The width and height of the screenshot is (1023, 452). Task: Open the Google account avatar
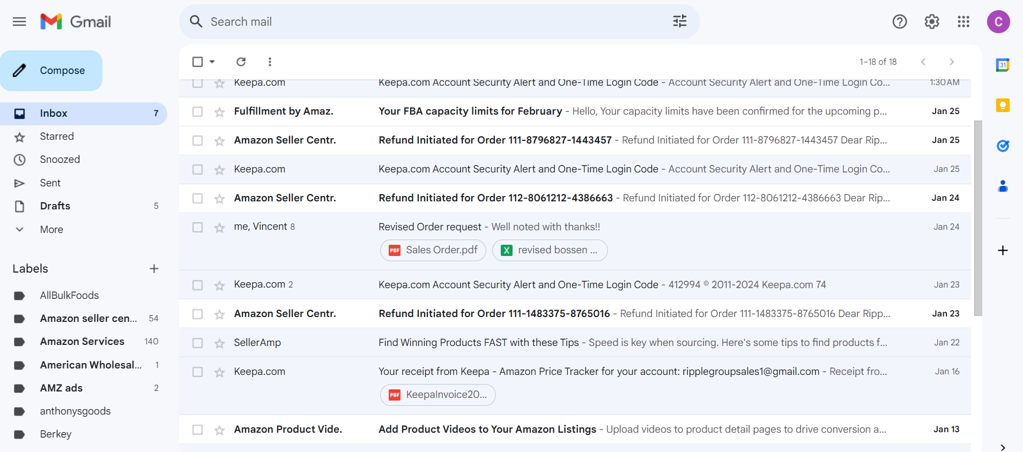(998, 21)
